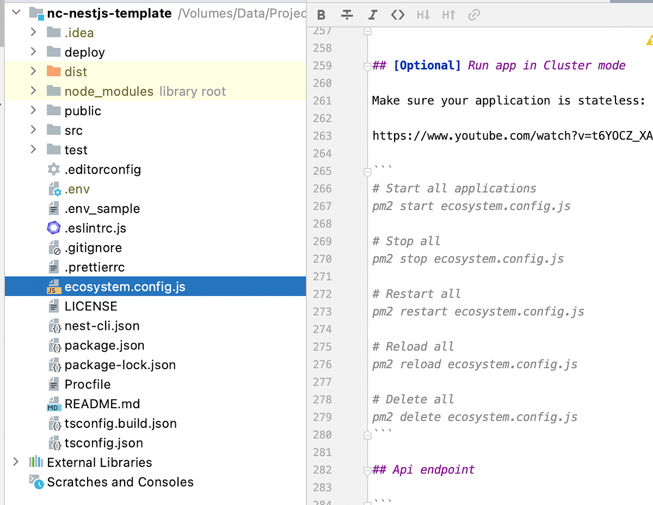This screenshot has height=505, width=653.
Task: Select package.json in the project tree
Action: (x=104, y=345)
